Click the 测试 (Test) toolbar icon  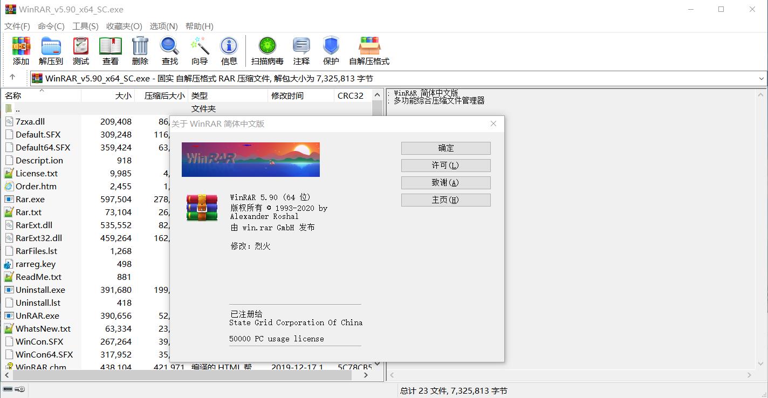pyautogui.click(x=81, y=46)
